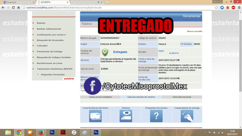Open the Chrome menu hamburger icon

[x=239, y=8]
